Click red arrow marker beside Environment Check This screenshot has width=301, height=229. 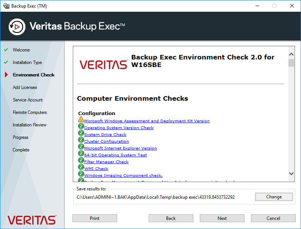pos(6,75)
